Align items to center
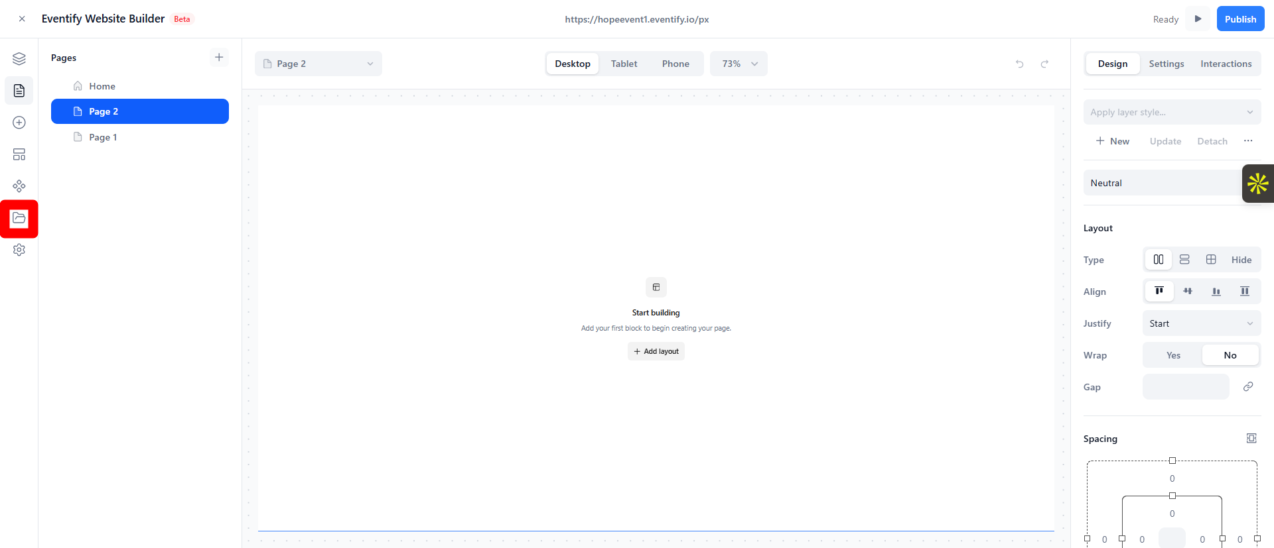1274x548 pixels. pyautogui.click(x=1188, y=291)
